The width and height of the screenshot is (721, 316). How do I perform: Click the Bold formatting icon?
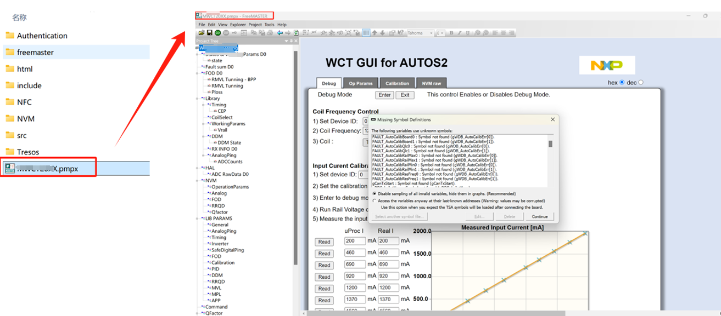click(x=451, y=33)
